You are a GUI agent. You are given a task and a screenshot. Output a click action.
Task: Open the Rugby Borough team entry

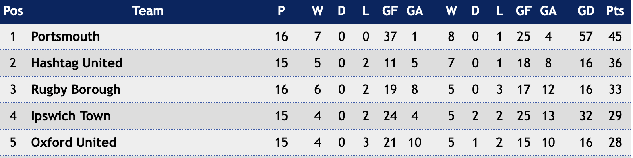coord(76,89)
